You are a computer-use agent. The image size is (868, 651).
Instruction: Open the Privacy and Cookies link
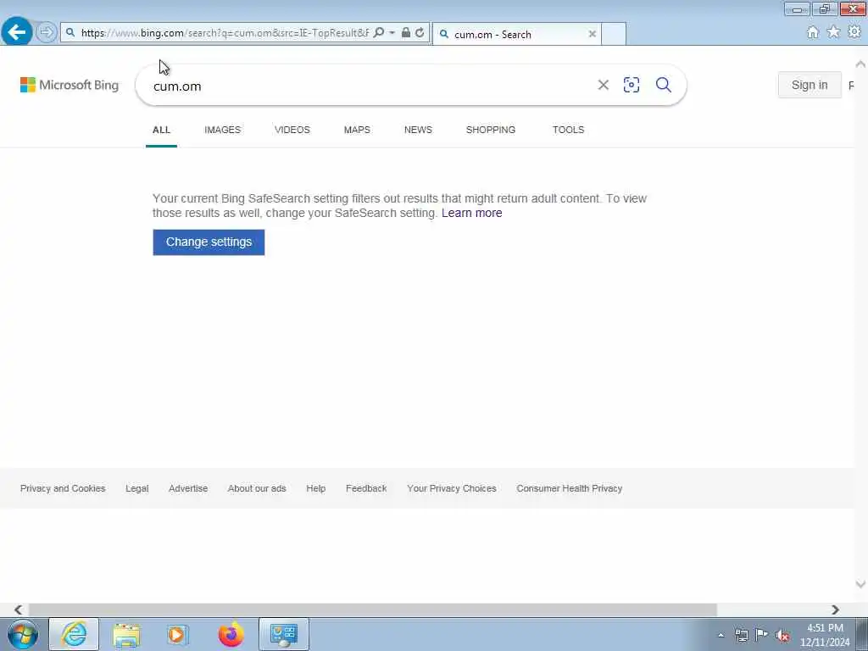(63, 488)
